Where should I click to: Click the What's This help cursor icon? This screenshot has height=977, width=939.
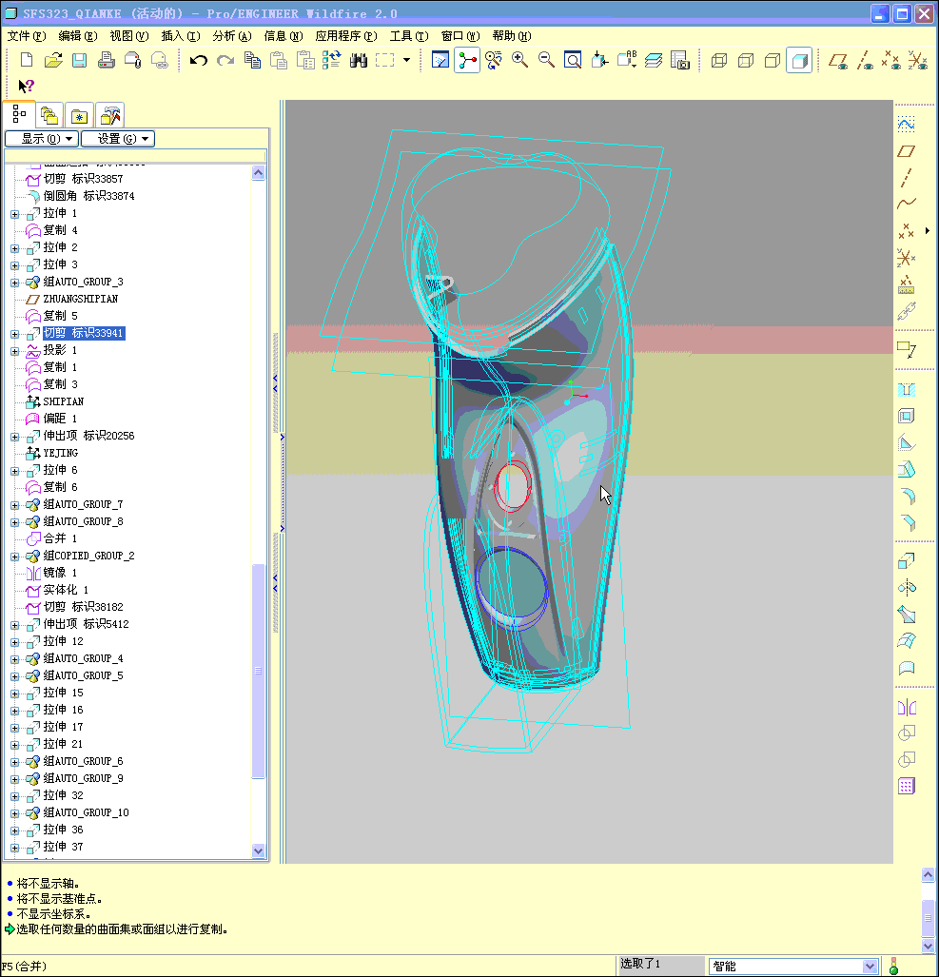point(26,86)
